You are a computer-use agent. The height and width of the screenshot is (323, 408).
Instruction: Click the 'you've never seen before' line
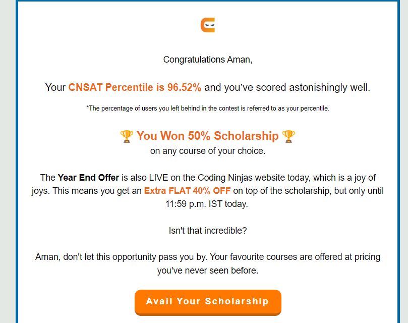point(208,271)
